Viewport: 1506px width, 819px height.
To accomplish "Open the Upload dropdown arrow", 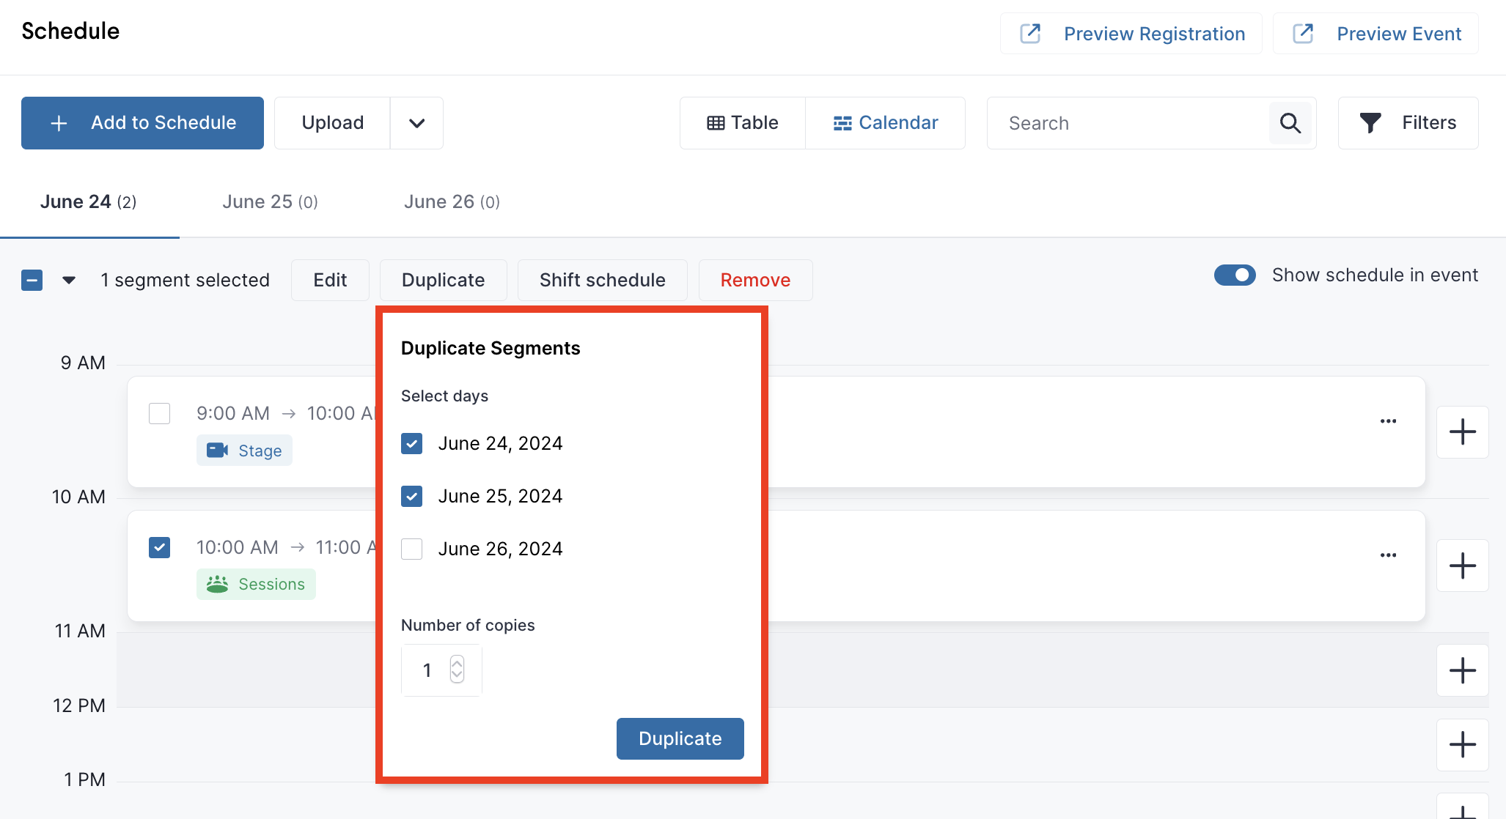I will click(416, 123).
